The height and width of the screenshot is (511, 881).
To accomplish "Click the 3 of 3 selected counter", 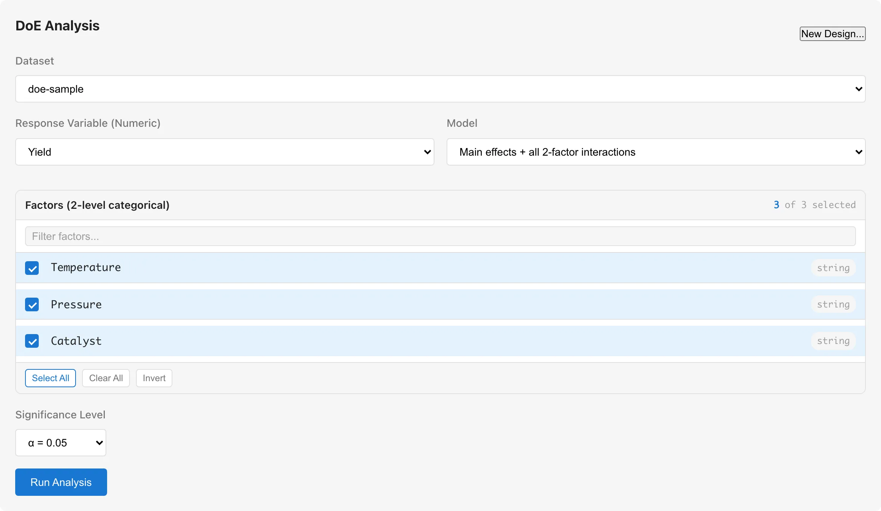I will (x=815, y=205).
